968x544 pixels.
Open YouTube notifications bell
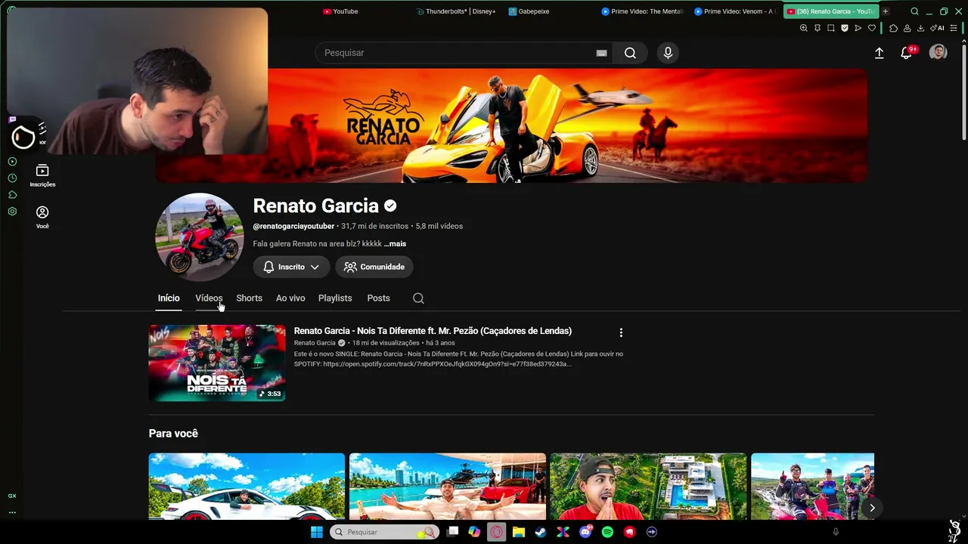[x=906, y=53]
